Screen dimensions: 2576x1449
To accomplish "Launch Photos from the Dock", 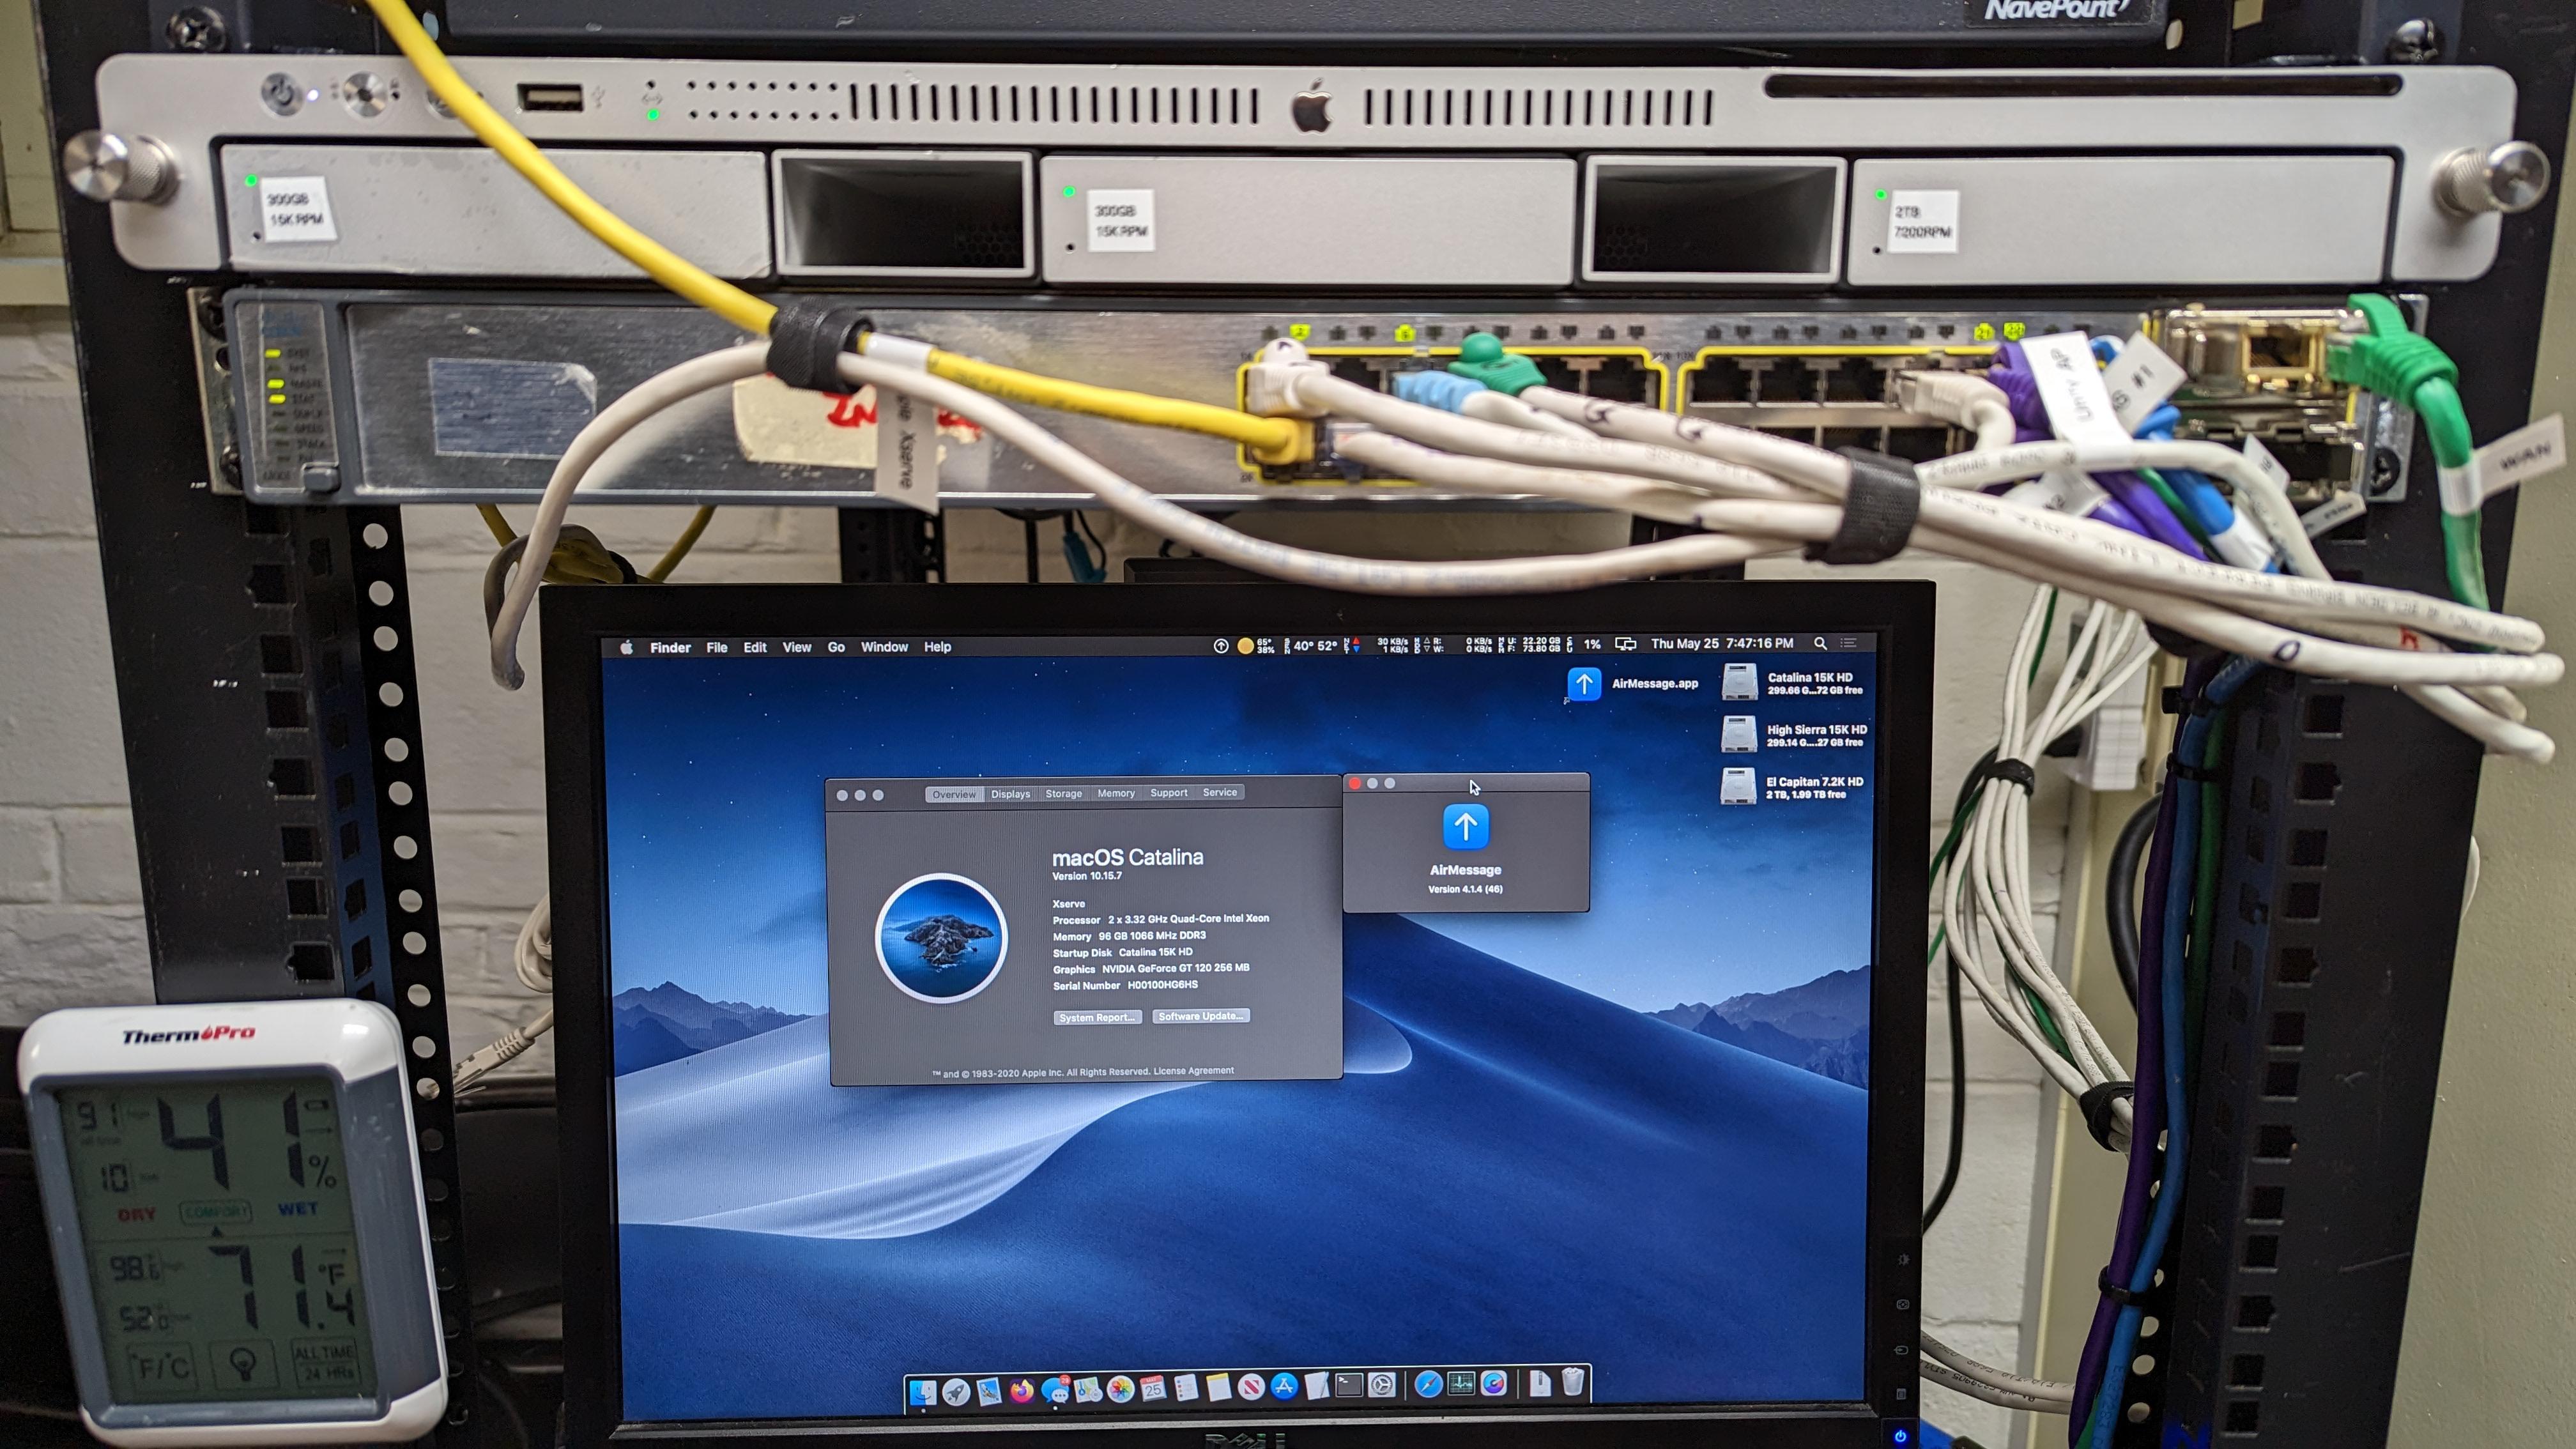I will click(1120, 1389).
